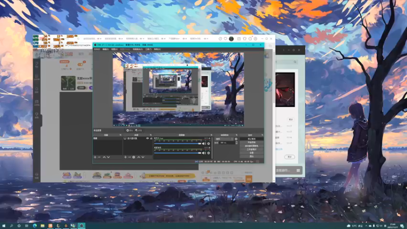Toggle the lock on display capture source

click(x=151, y=138)
